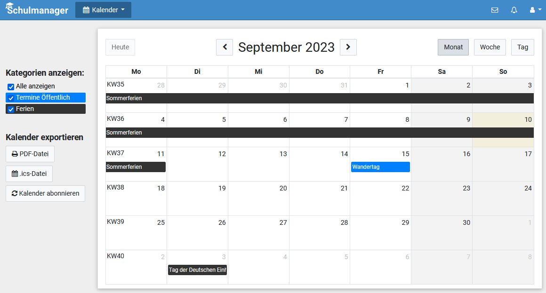Screen dimensions: 546x293
Task: Select the Monat view button
Action: (x=453, y=47)
